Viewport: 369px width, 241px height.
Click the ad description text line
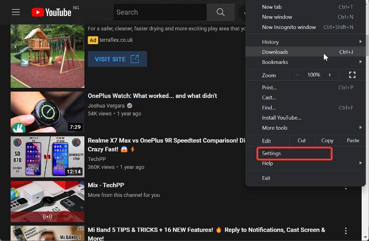point(167,29)
